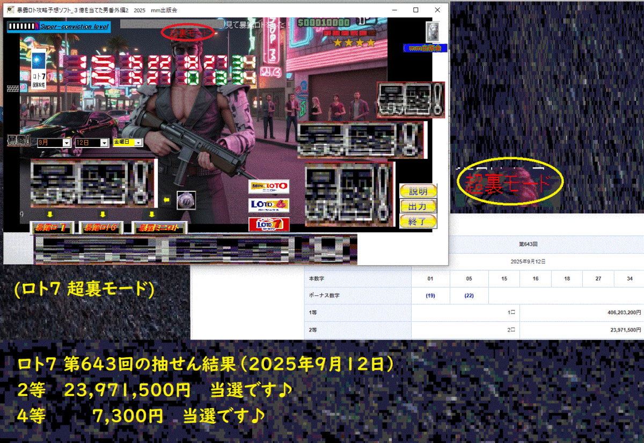Click winning number 18 in results table
The image size is (644, 443).
567,279
